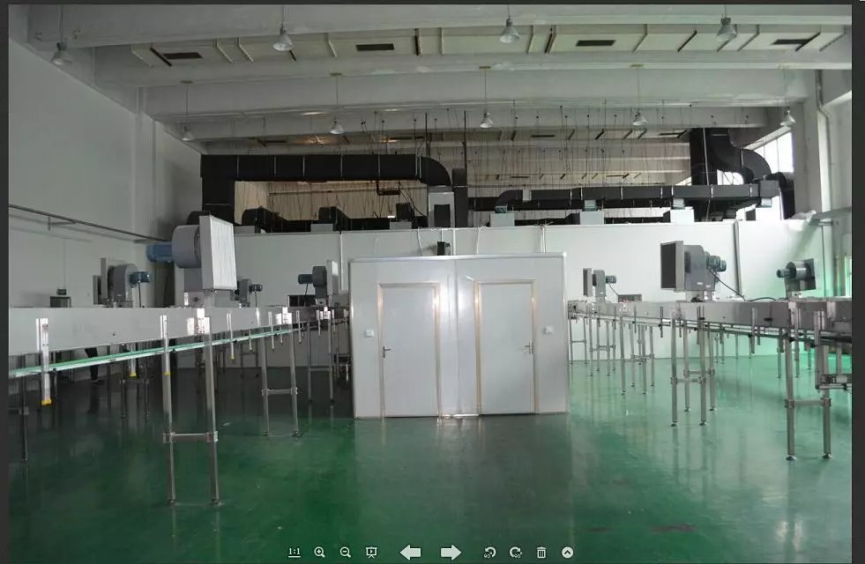
Task: Click the 1:1 actual size icon
Action: 294,553
